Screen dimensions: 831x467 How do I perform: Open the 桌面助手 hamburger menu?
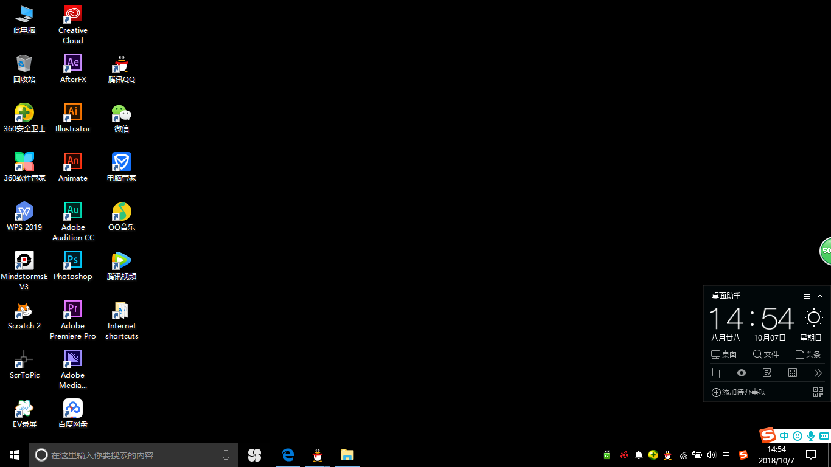[x=807, y=297]
